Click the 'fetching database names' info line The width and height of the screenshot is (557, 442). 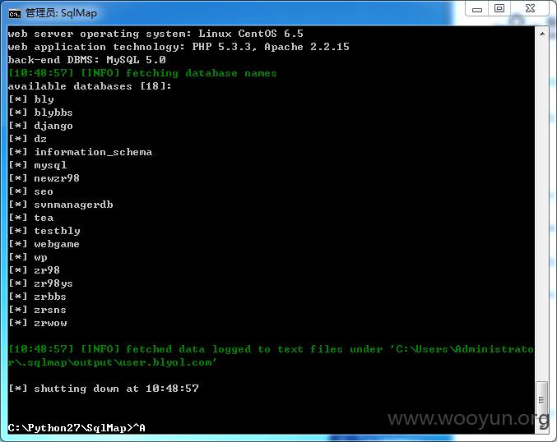pos(142,73)
